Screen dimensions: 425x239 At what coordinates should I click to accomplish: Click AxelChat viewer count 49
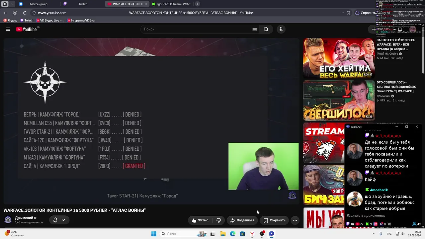(416, 224)
